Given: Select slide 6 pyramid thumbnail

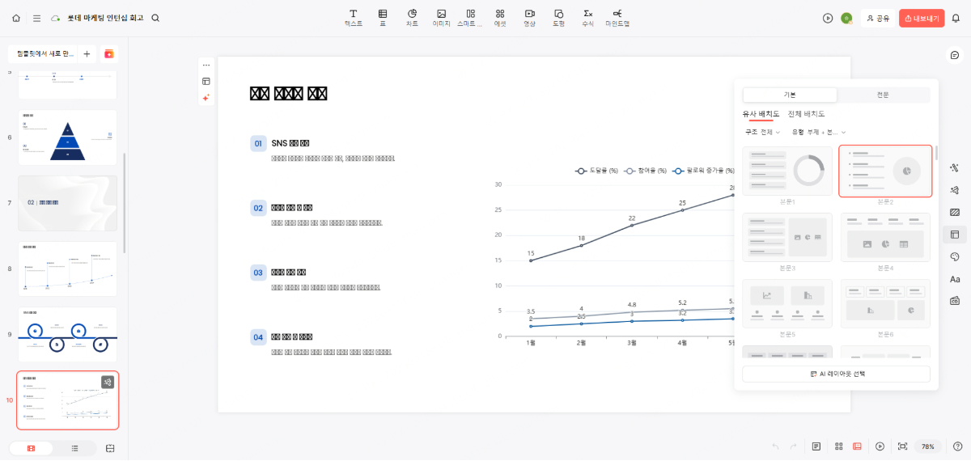Looking at the screenshot, I should pyautogui.click(x=68, y=137).
